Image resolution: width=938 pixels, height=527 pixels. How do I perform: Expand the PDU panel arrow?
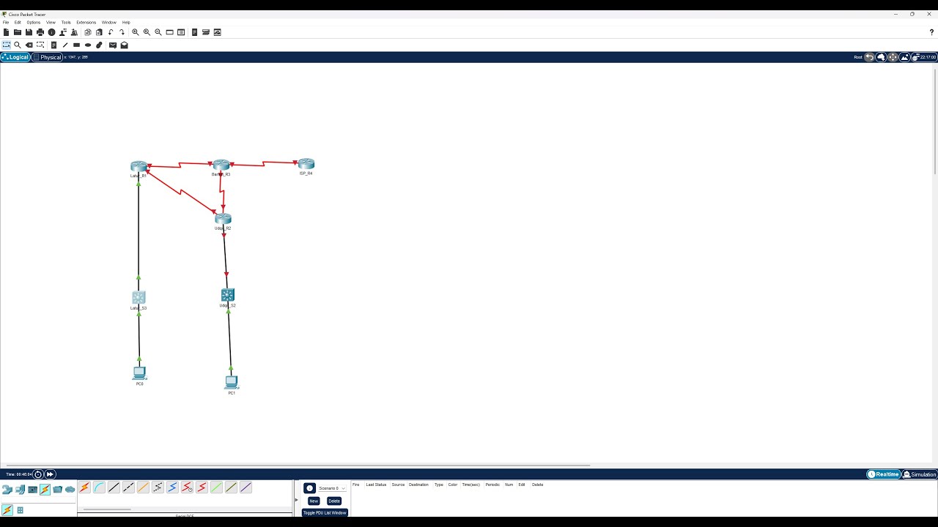[x=296, y=500]
